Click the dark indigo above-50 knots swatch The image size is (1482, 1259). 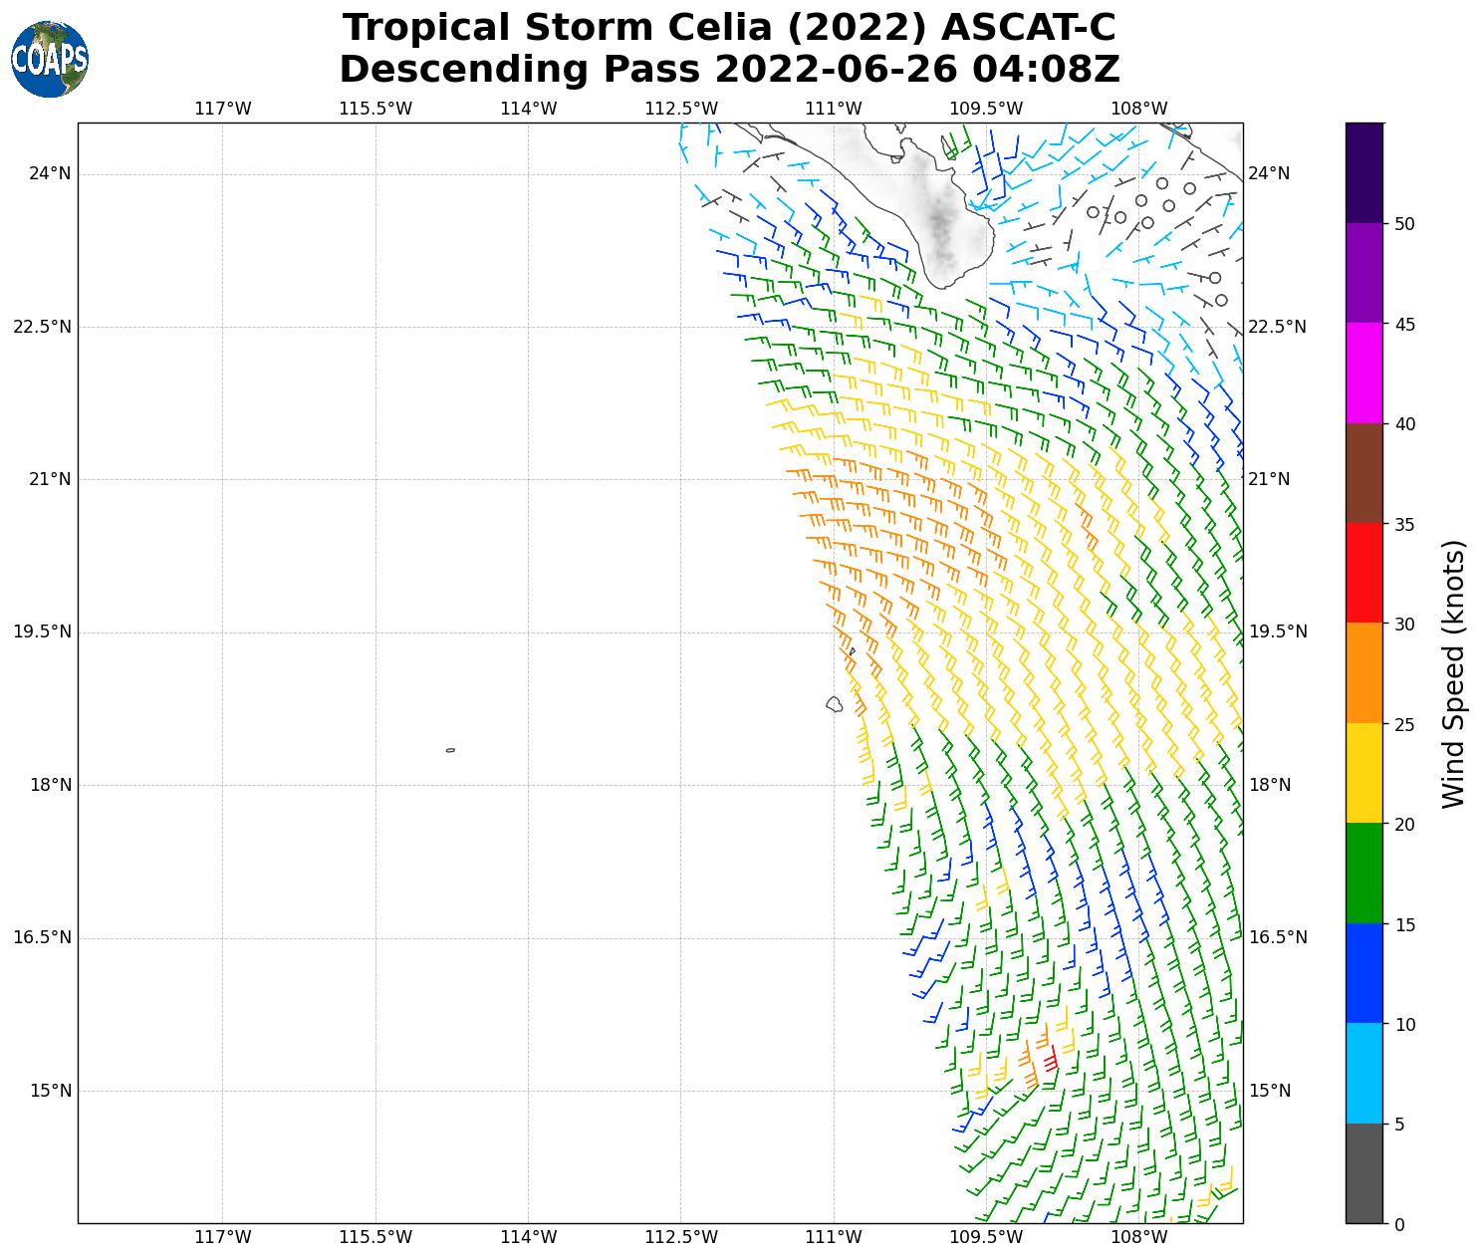point(1363,172)
